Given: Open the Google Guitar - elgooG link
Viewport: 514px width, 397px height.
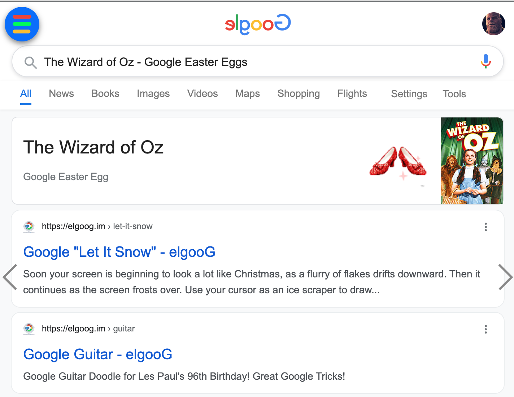Looking at the screenshot, I should pos(97,354).
